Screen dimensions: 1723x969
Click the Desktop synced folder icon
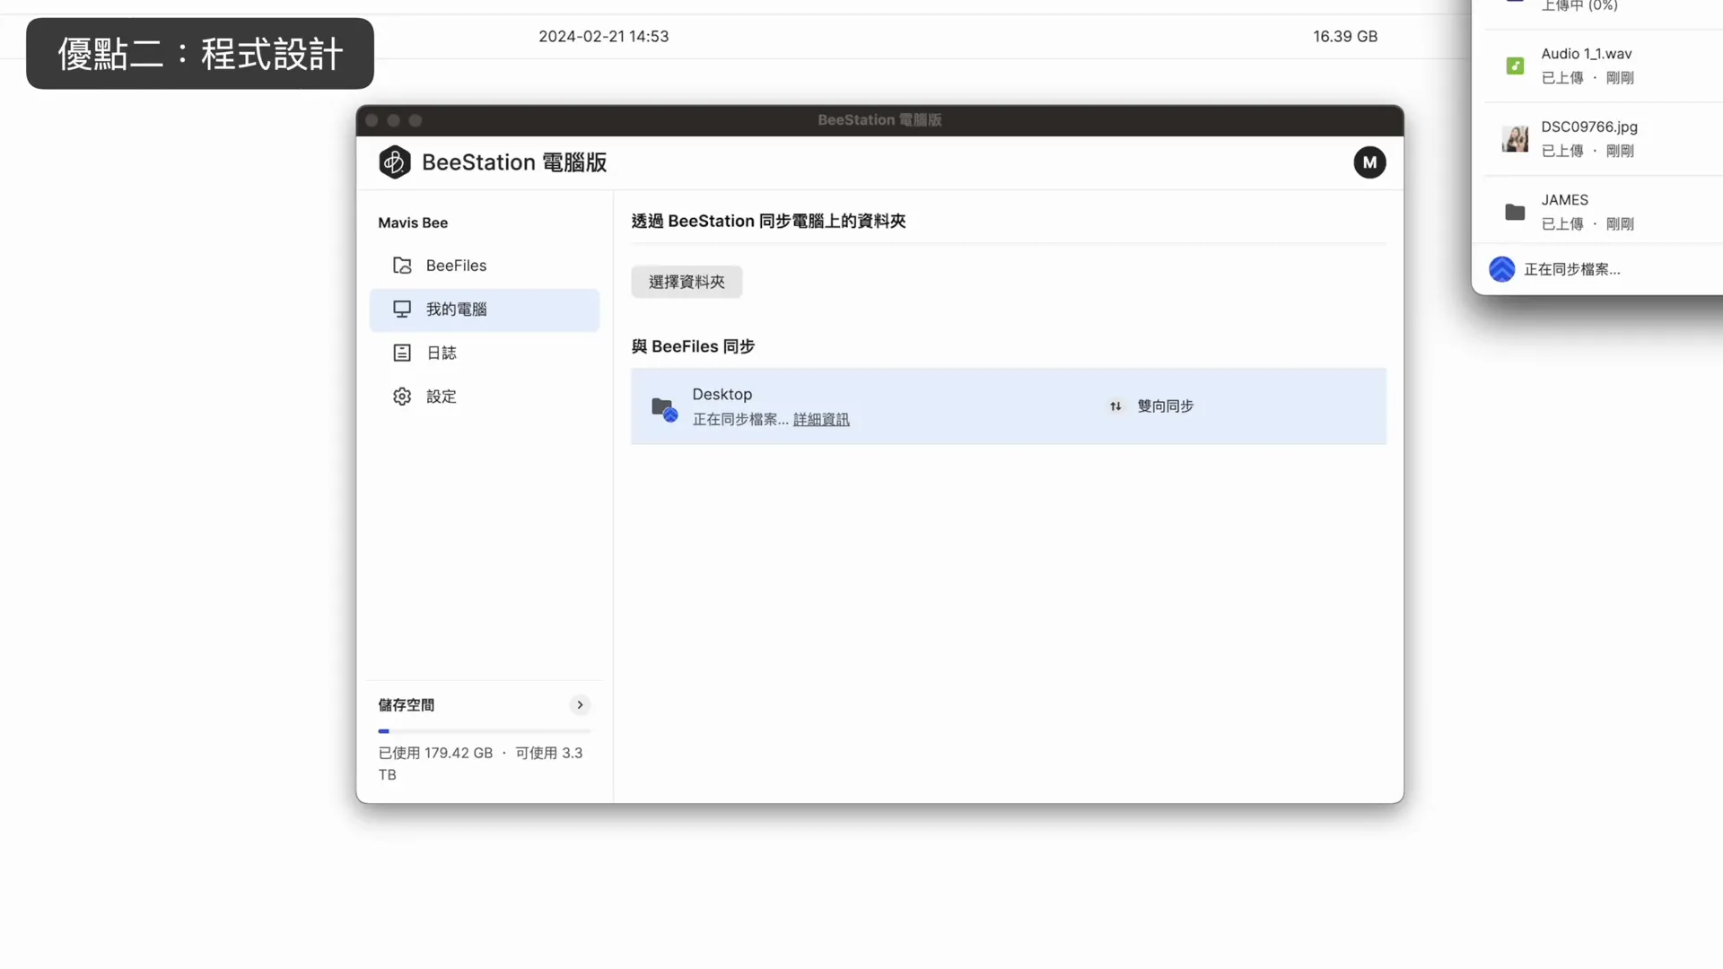coord(664,409)
